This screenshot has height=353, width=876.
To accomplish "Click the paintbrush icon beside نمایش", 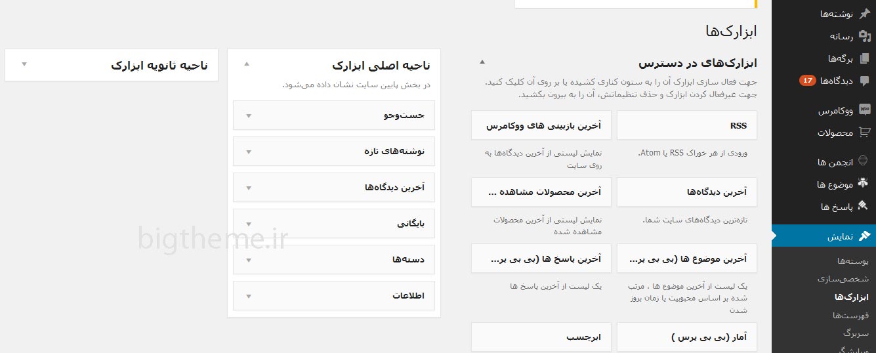I will [864, 236].
